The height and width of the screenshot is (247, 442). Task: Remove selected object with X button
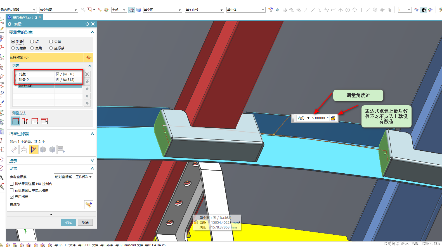(87, 74)
